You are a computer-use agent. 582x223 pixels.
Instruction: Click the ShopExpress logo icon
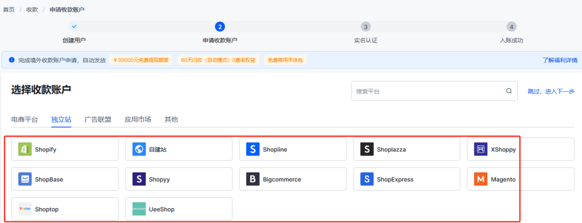point(367,179)
